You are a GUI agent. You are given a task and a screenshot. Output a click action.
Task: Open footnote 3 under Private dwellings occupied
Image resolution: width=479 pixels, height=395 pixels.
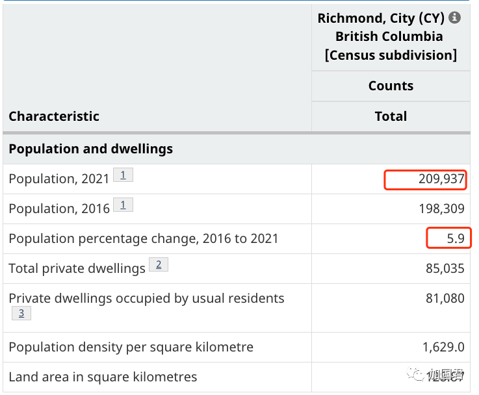click(x=21, y=313)
